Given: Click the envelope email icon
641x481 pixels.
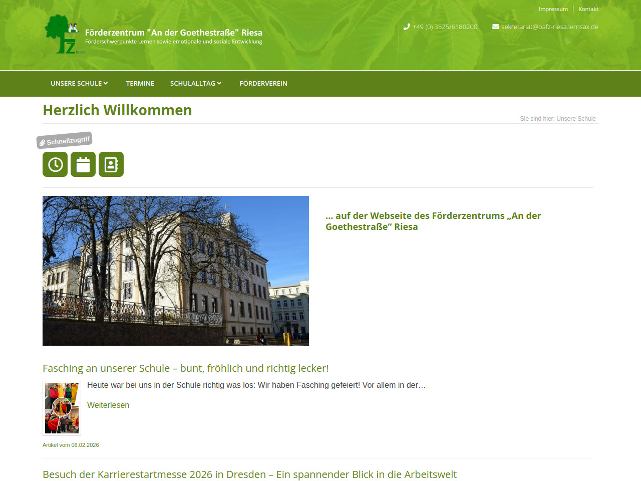Looking at the screenshot, I should click(x=495, y=27).
